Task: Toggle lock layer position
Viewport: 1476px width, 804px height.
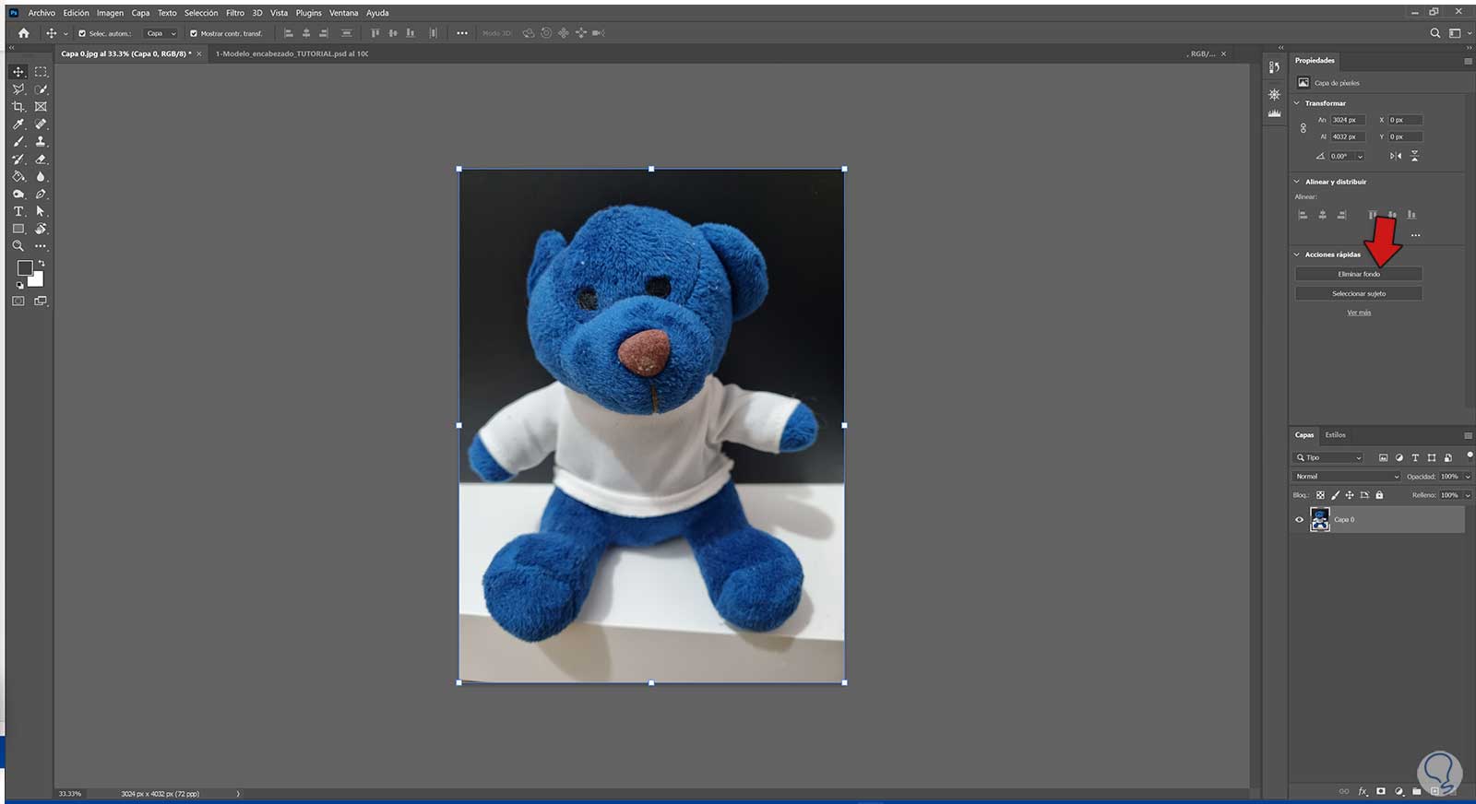Action: [x=1350, y=495]
